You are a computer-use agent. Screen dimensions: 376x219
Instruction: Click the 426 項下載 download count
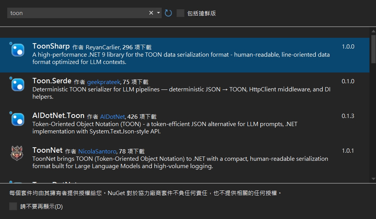(x=142, y=117)
